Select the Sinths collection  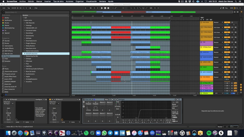(x=7, y=18)
